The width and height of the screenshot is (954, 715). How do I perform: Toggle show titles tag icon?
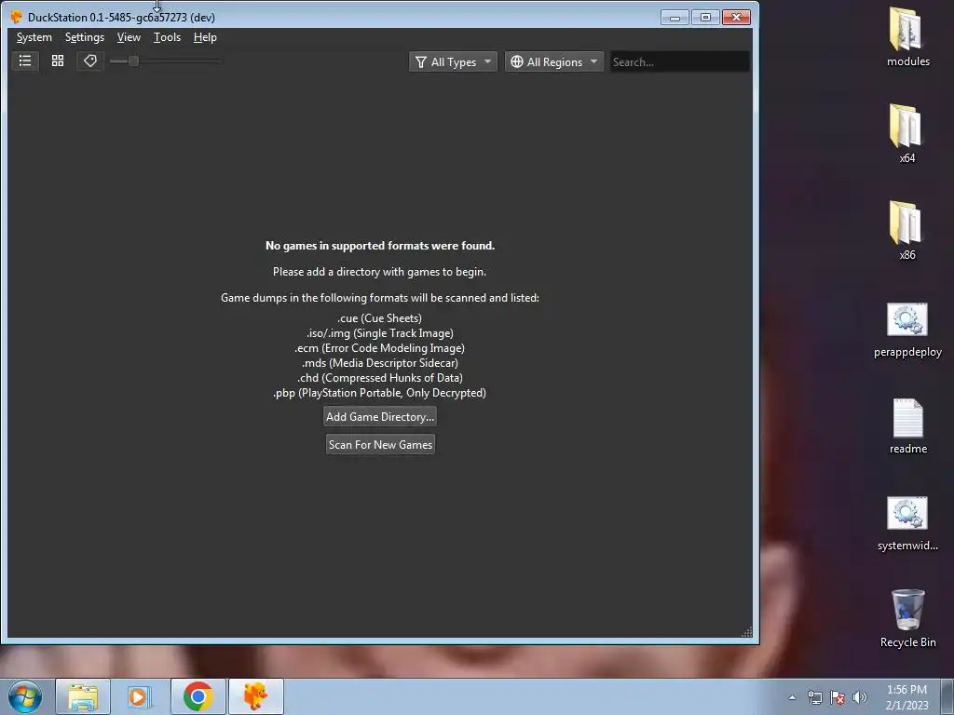click(x=90, y=61)
